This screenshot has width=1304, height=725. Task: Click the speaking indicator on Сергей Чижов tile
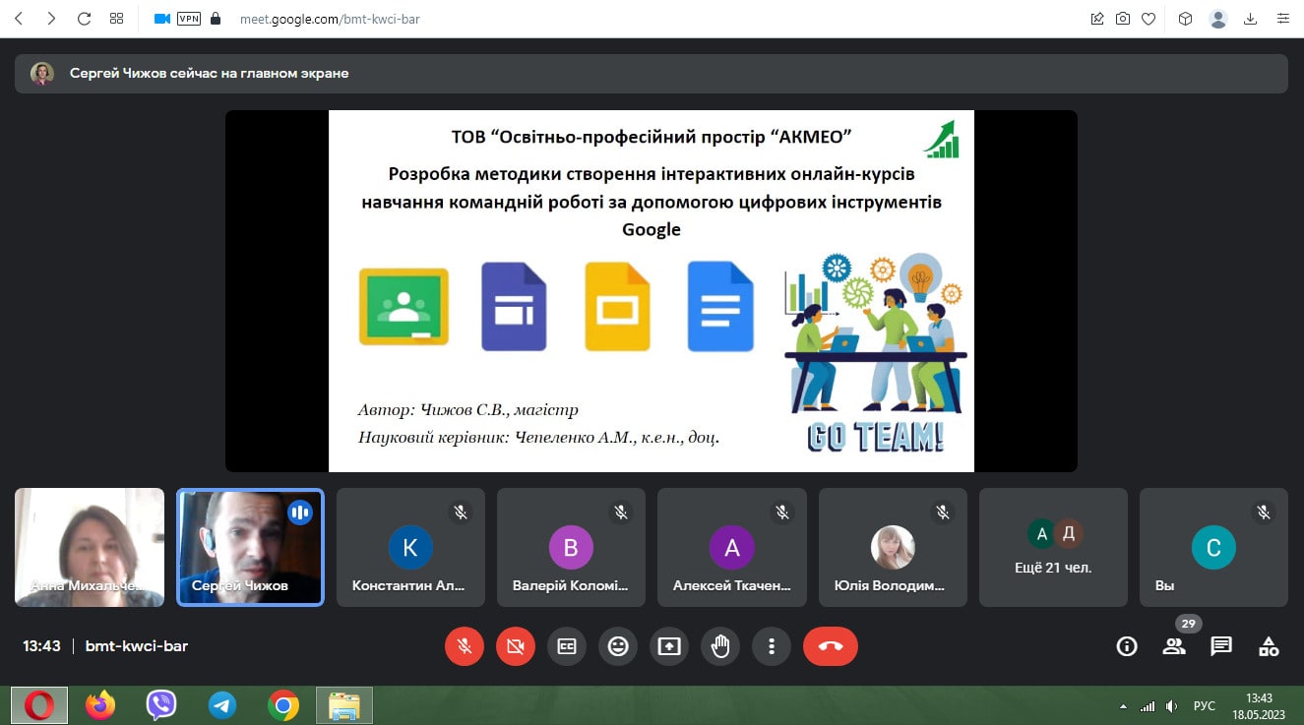pos(300,513)
